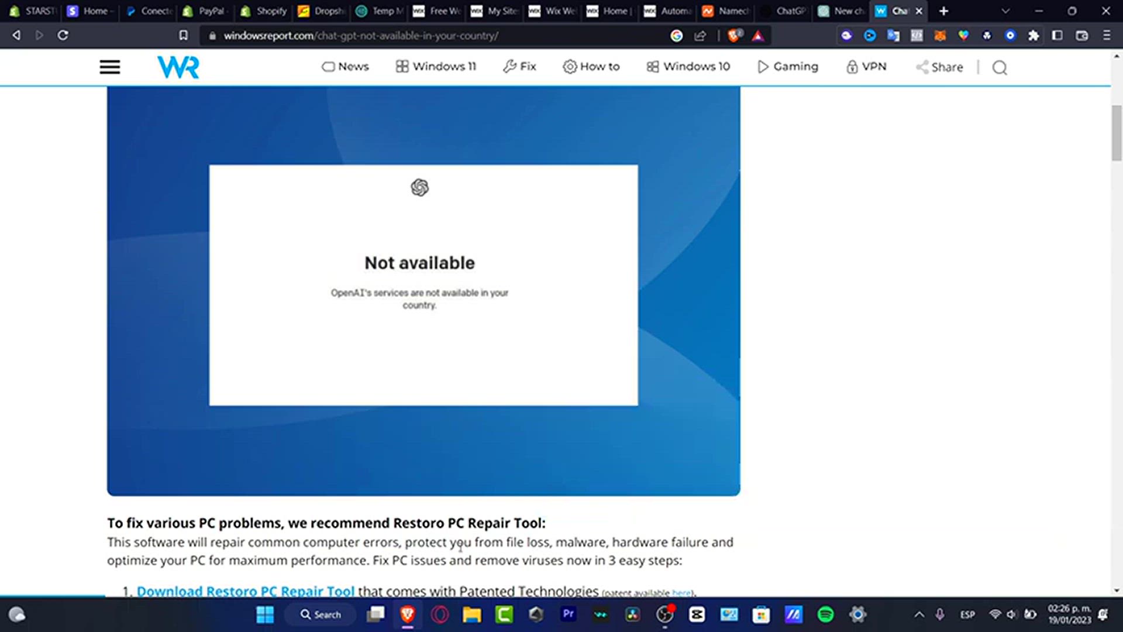Open File Explorer from the taskbar
The image size is (1123, 632).
[x=471, y=614]
